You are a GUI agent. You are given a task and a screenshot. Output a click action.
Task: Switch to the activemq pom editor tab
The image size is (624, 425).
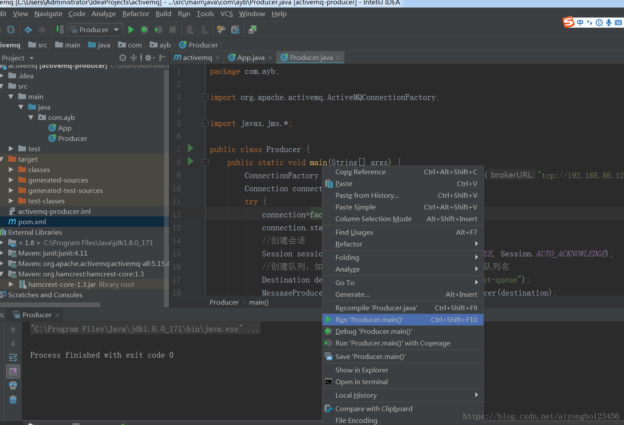[197, 57]
